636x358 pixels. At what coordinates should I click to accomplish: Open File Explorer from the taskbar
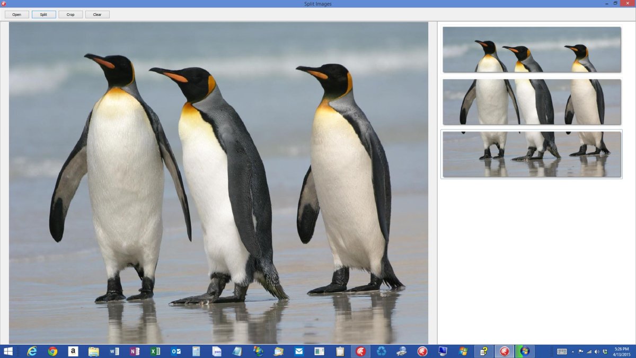(x=94, y=351)
